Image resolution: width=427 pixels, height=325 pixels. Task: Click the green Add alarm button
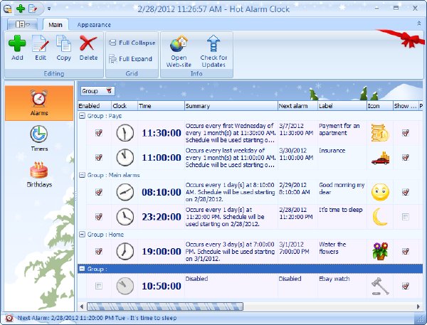17,48
